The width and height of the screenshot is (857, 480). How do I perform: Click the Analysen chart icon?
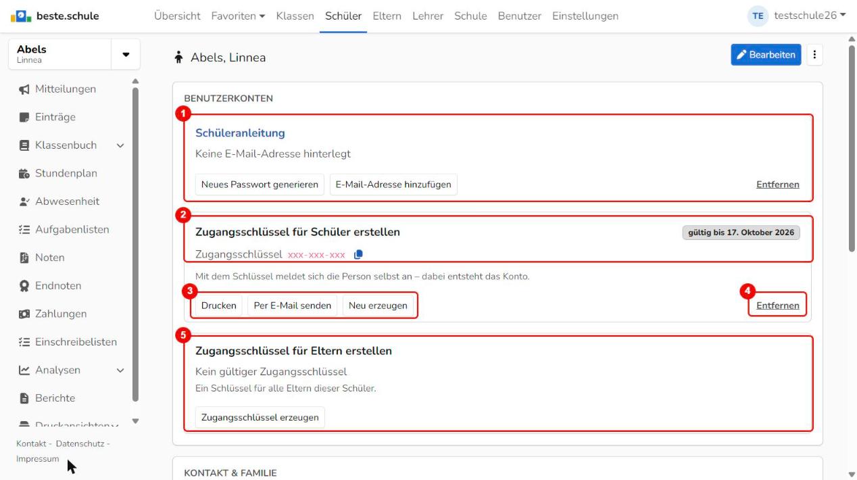click(23, 370)
